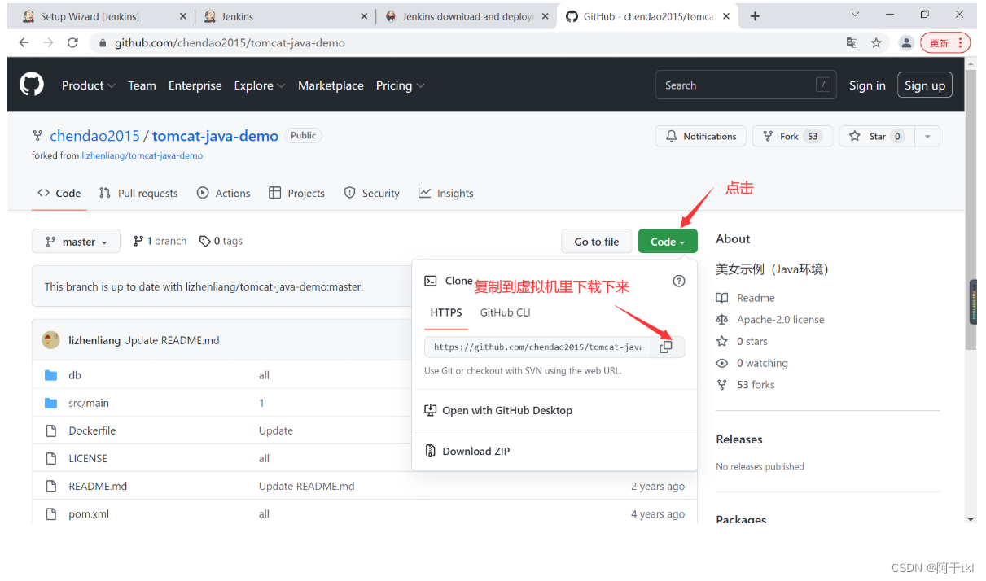This screenshot has width=986, height=581.
Task: Click the 1 branch link
Action: tap(160, 241)
